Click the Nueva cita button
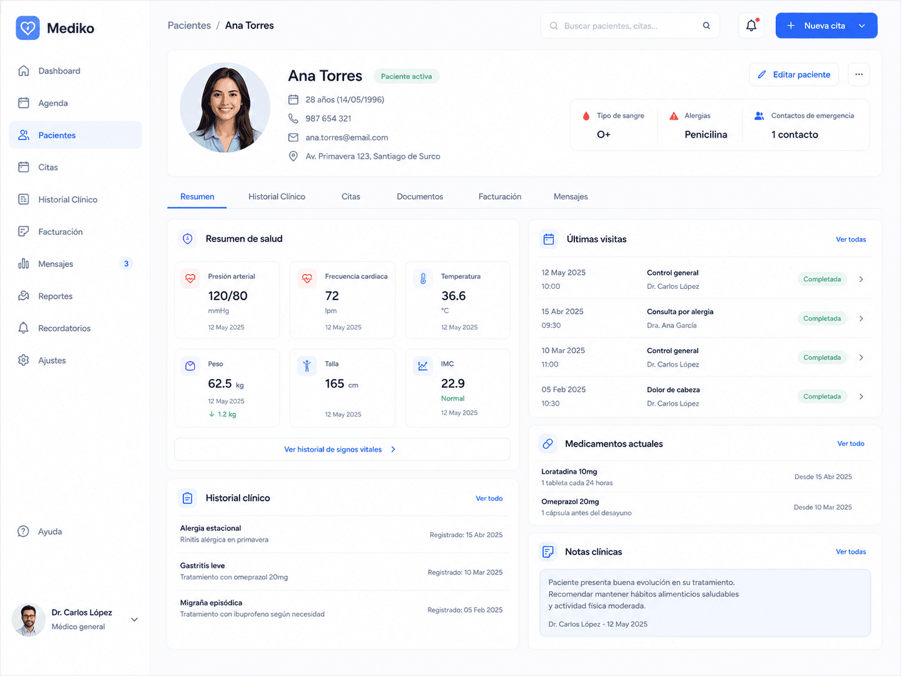 [826, 26]
